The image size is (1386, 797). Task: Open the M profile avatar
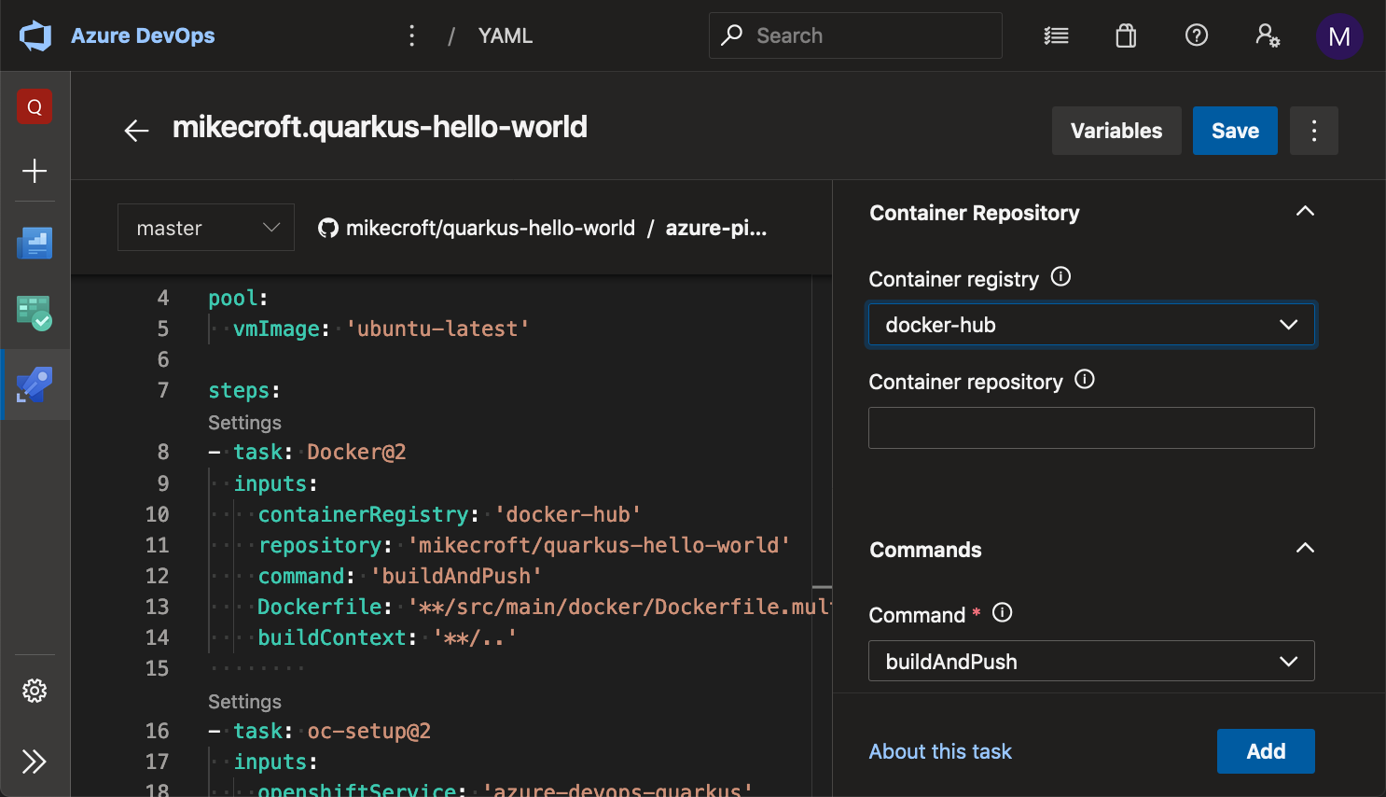click(1339, 36)
